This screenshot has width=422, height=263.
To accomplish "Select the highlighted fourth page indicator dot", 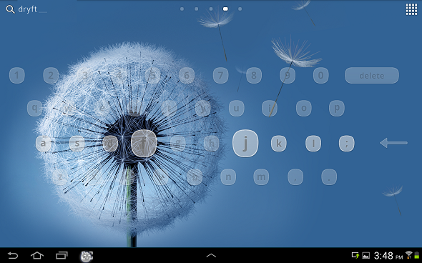I will pos(225,9).
